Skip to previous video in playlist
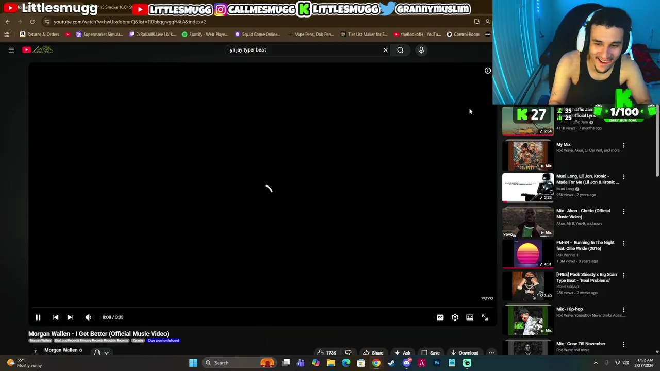The height and width of the screenshot is (371, 660). click(55, 317)
